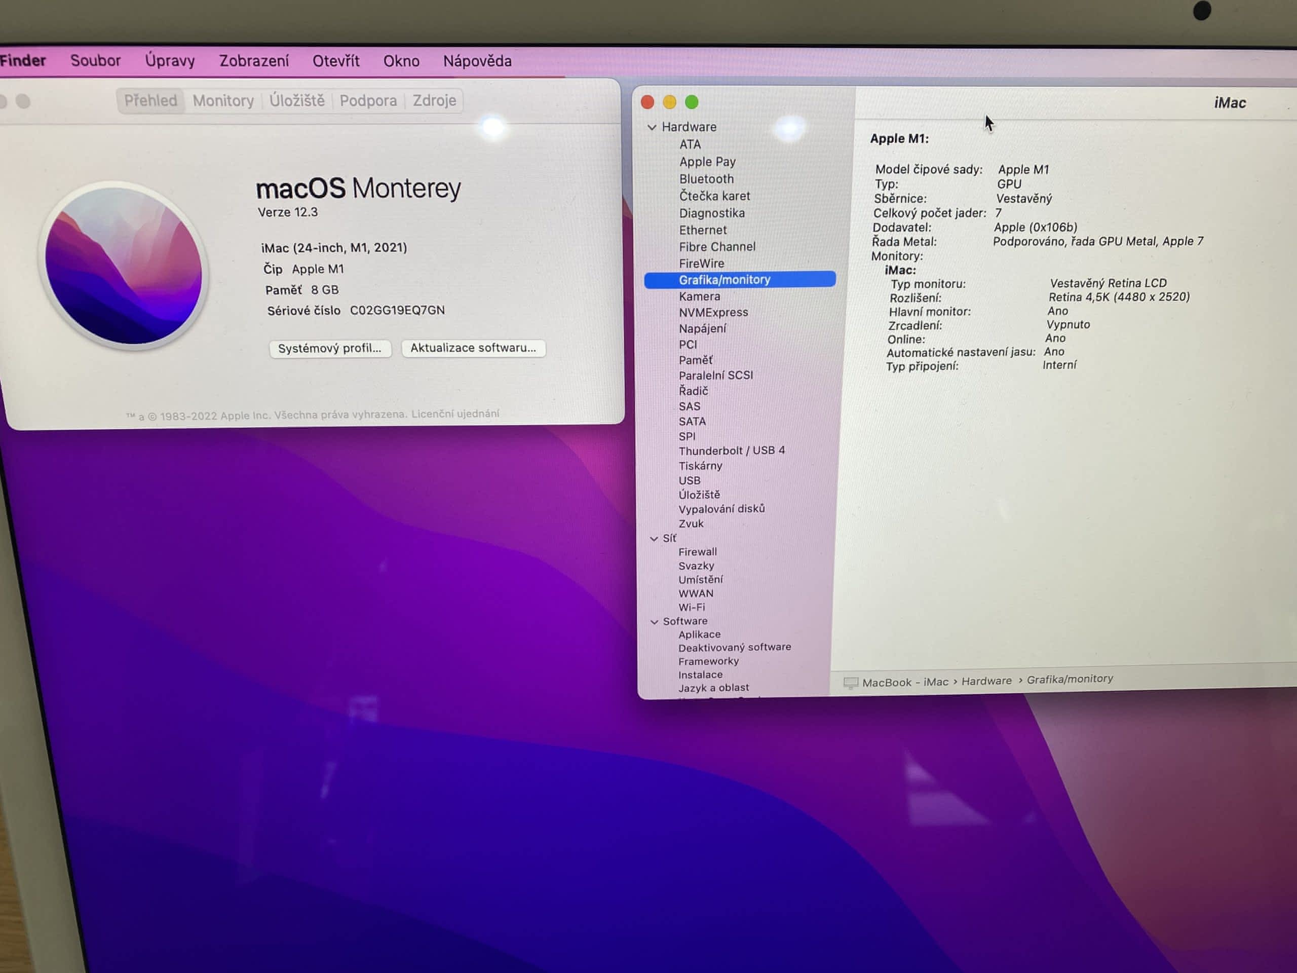Click the macOS Monterey logo image

click(124, 265)
